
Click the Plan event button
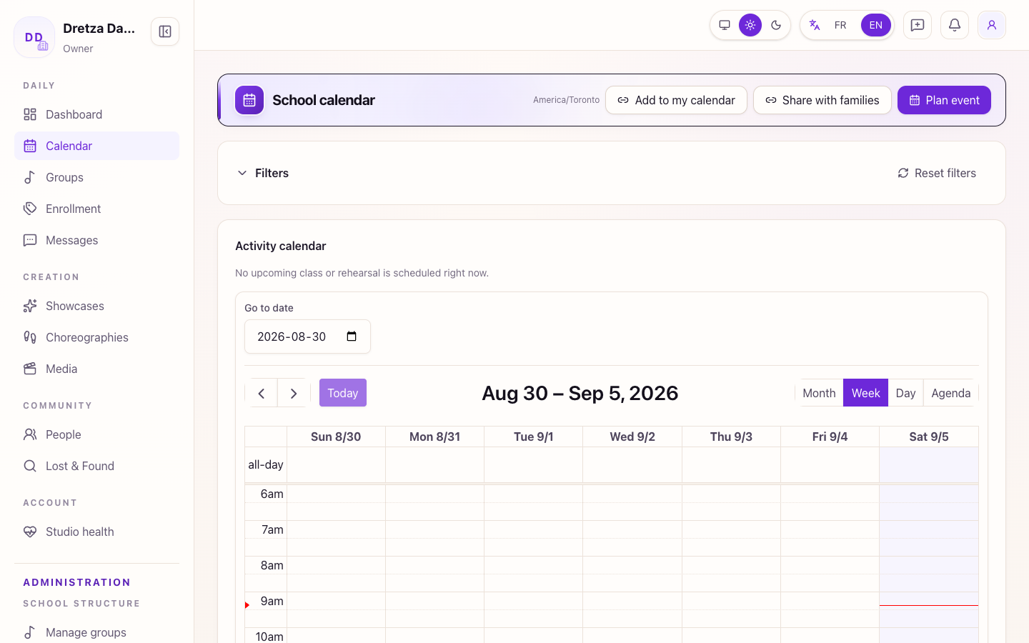click(944, 100)
